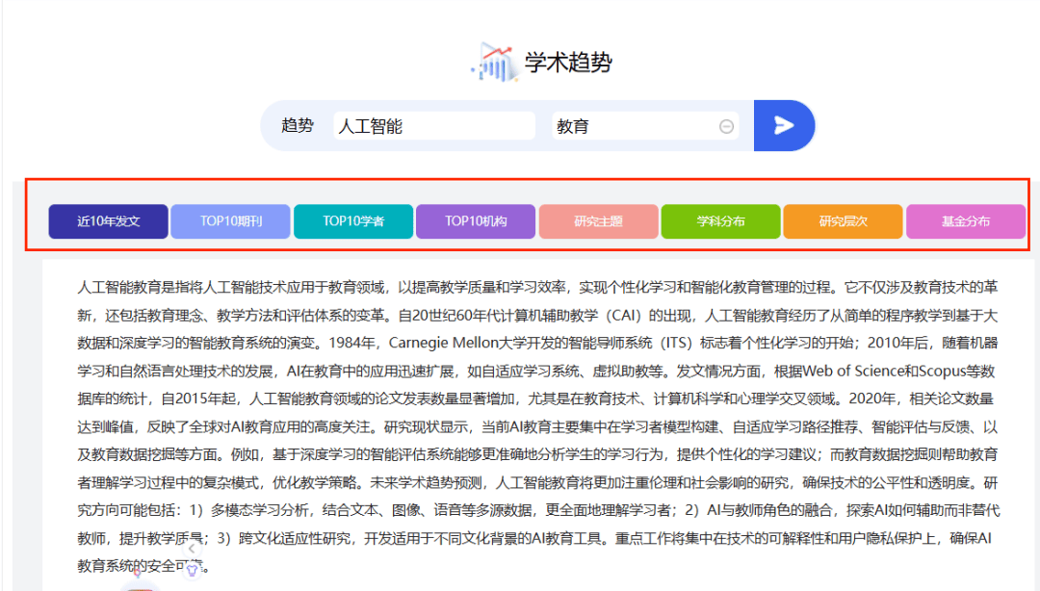
Task: Open the 研究层次 tab
Action: coord(843,221)
